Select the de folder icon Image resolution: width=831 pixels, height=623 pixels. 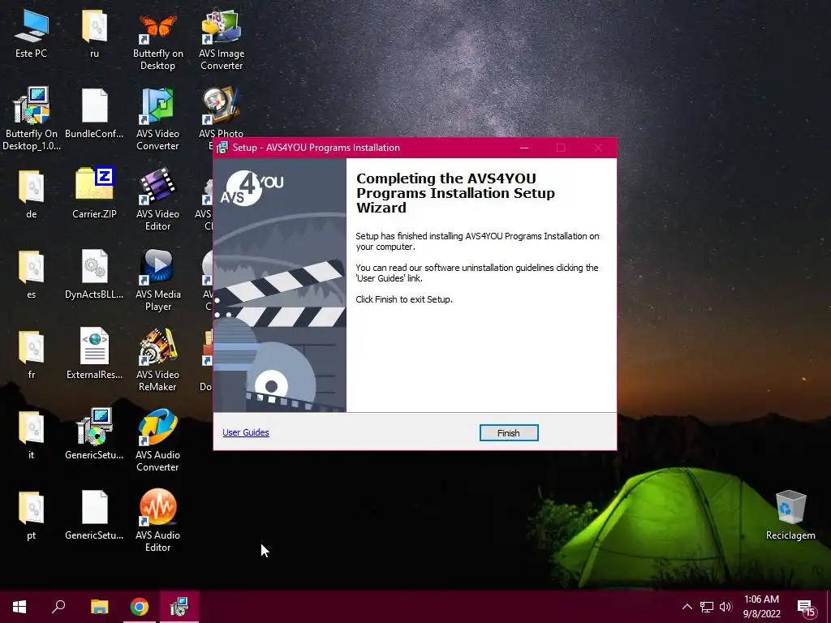pyautogui.click(x=32, y=194)
